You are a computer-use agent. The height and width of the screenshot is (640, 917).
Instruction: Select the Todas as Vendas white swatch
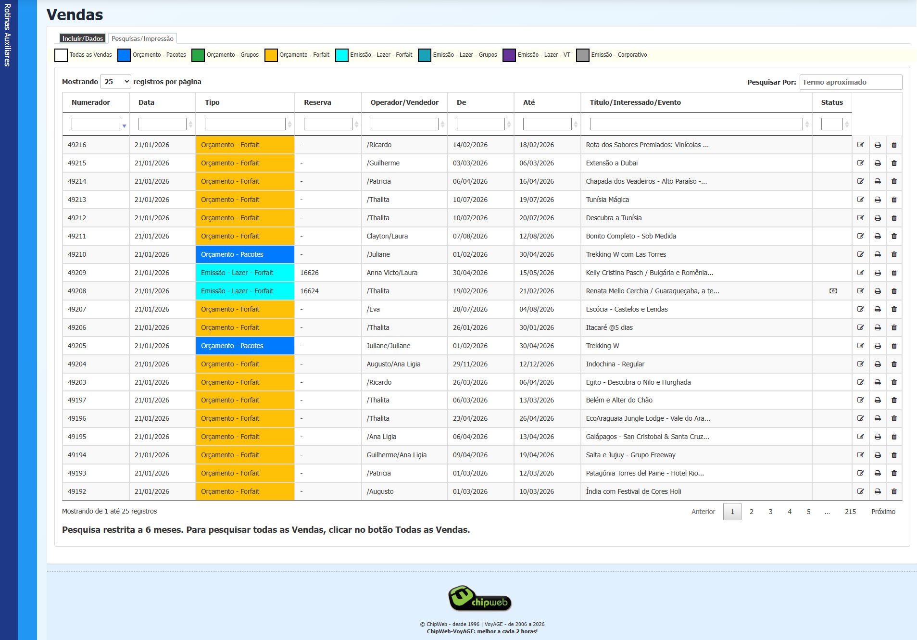point(61,55)
